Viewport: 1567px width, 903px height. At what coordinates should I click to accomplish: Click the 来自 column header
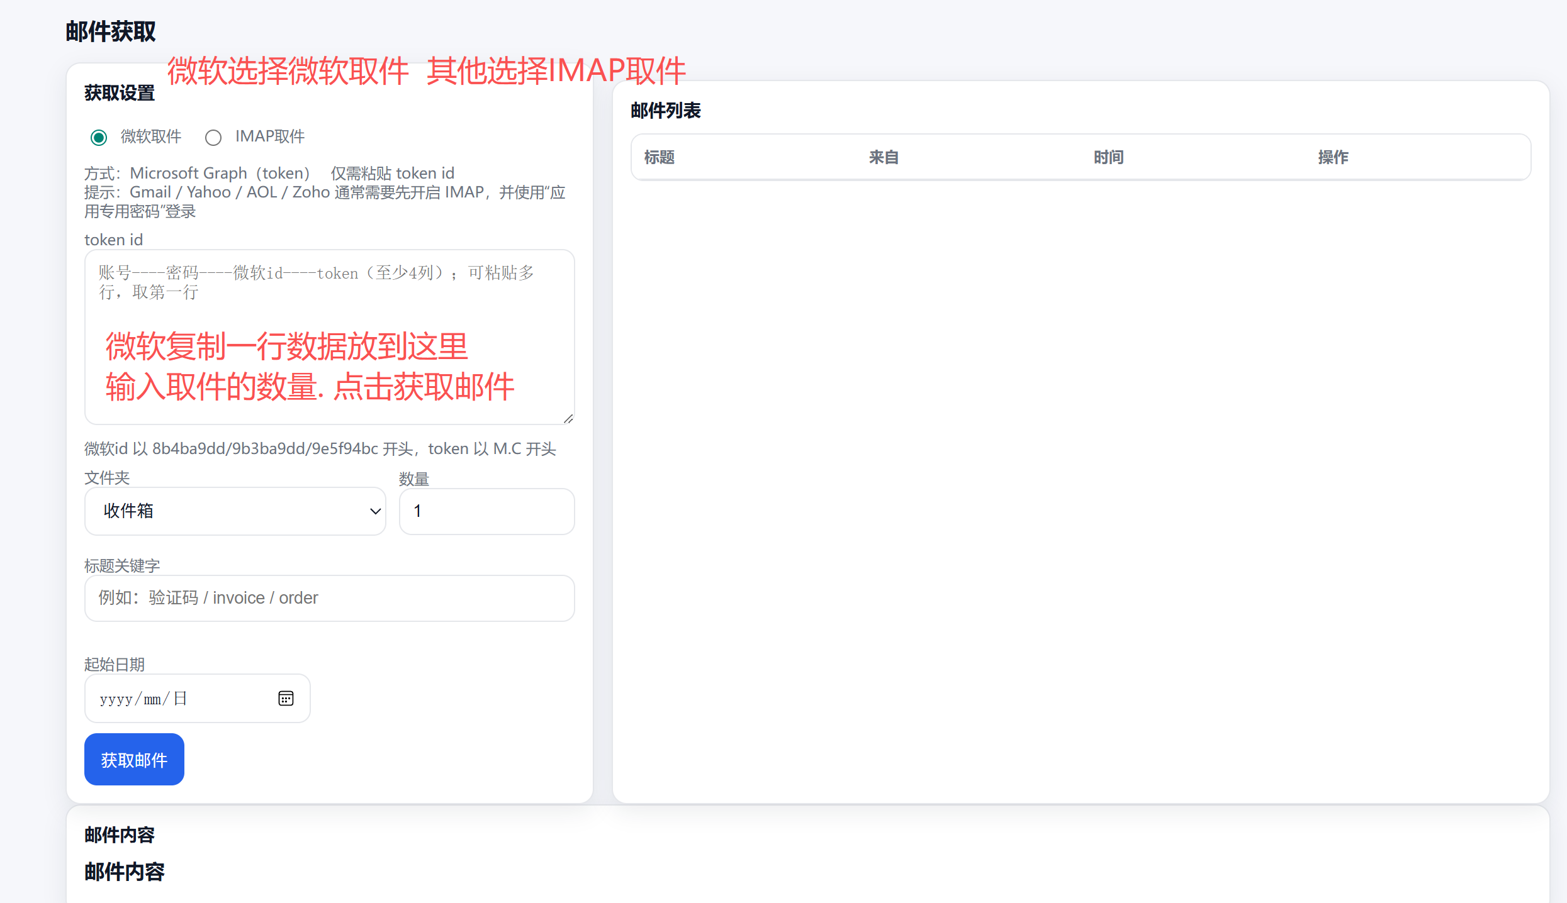pyautogui.click(x=884, y=157)
